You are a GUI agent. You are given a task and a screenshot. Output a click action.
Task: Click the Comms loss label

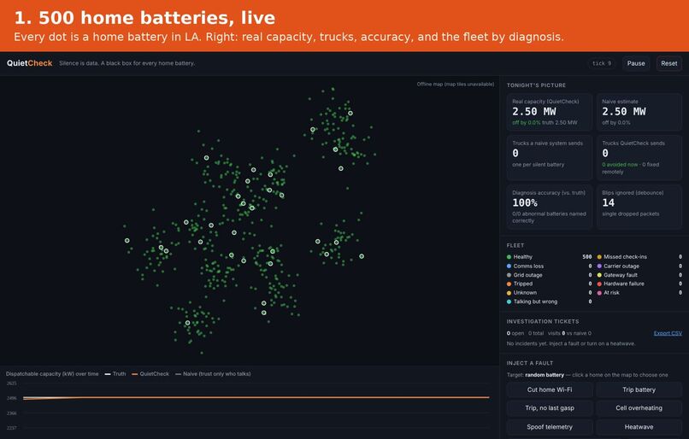click(x=528, y=266)
